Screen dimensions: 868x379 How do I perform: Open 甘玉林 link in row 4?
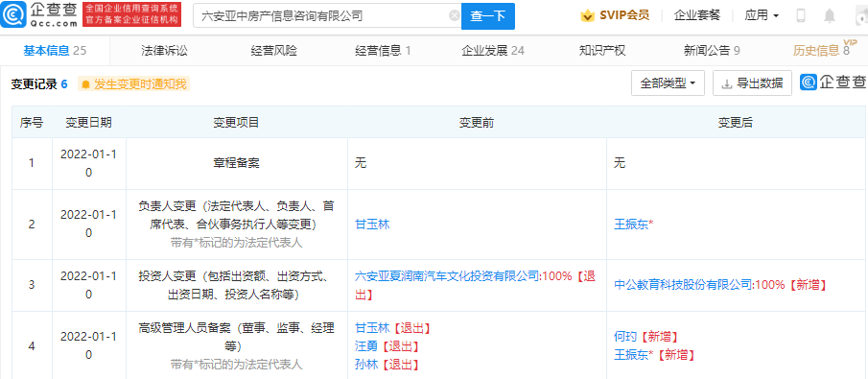(x=372, y=328)
